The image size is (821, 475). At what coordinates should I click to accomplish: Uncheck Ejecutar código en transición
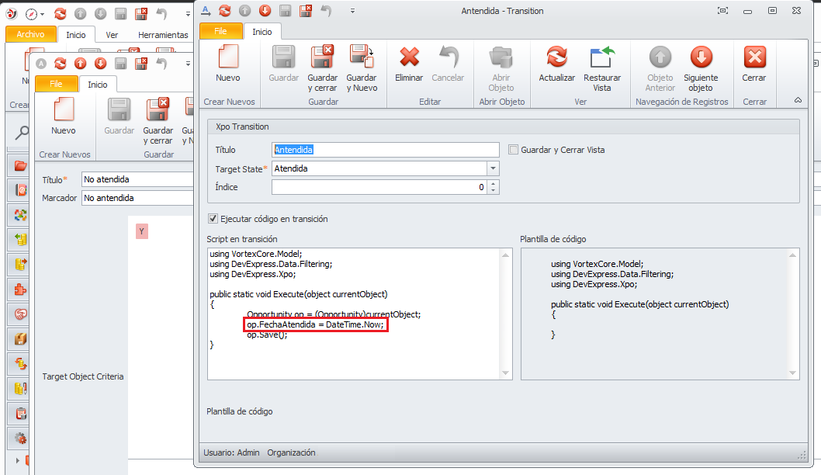213,219
